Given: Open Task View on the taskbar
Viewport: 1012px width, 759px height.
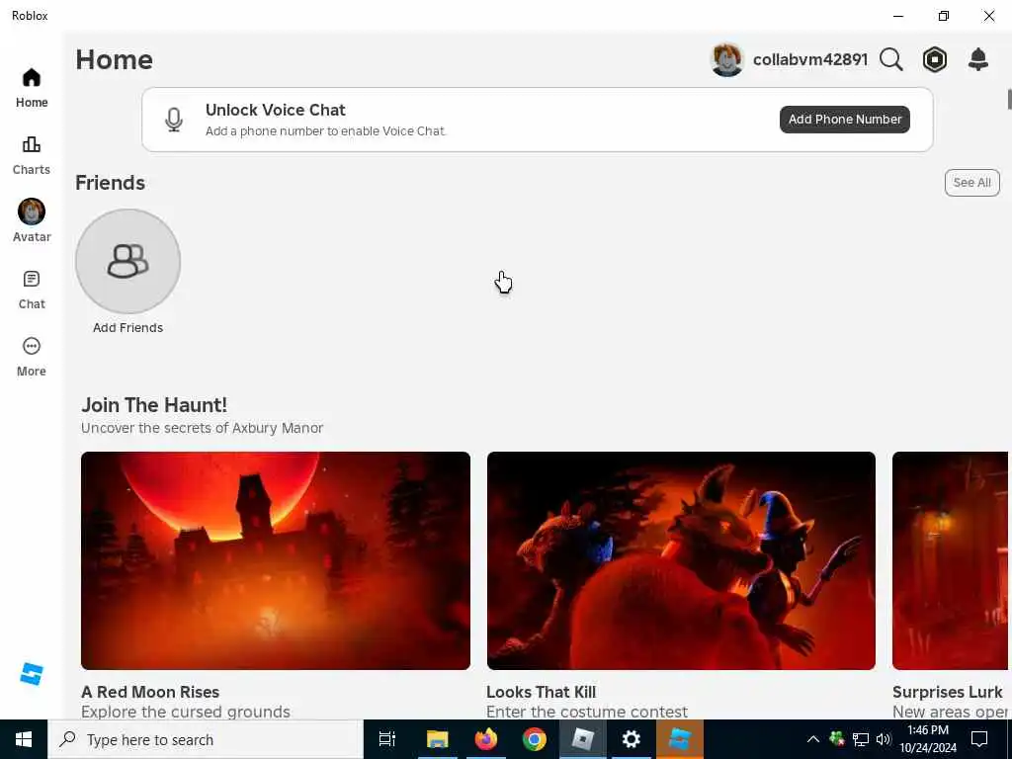Looking at the screenshot, I should pyautogui.click(x=387, y=739).
